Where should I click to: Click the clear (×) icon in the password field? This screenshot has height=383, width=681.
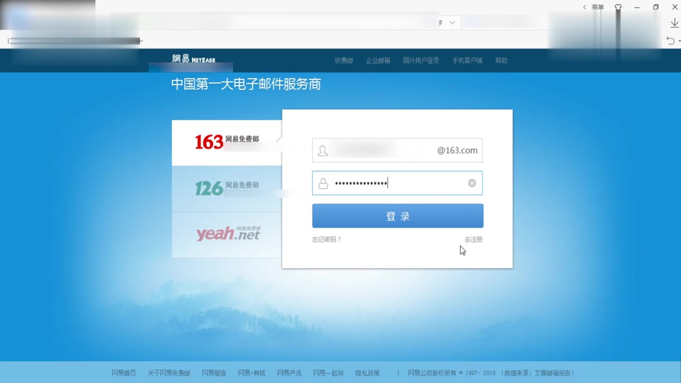[x=471, y=183]
